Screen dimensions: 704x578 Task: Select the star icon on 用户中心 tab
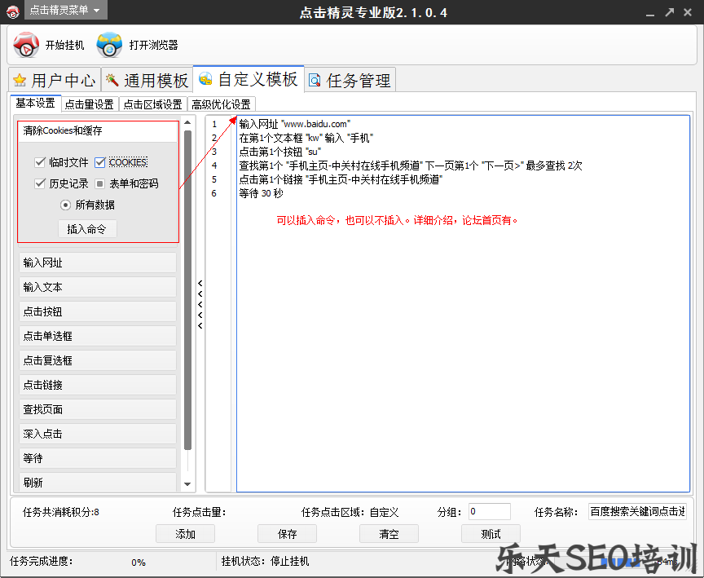point(20,80)
